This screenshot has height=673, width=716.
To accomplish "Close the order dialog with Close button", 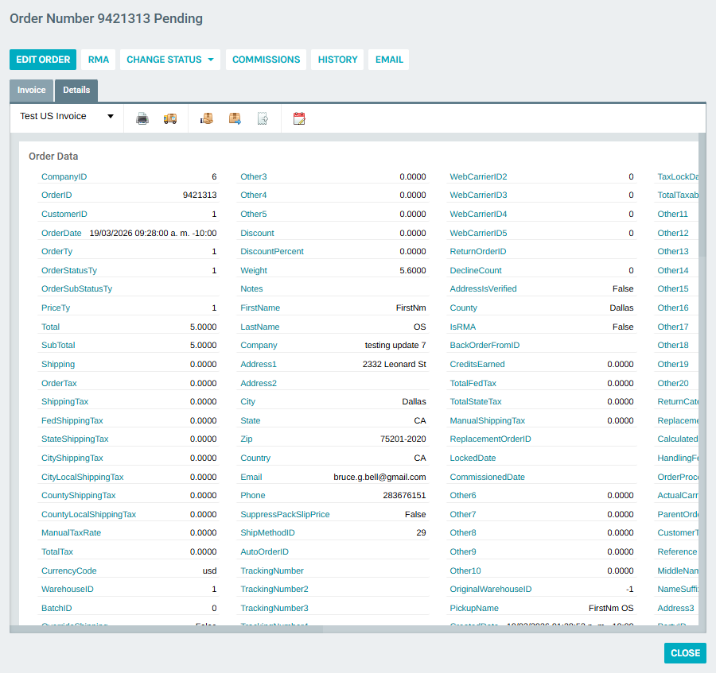I will tap(684, 653).
